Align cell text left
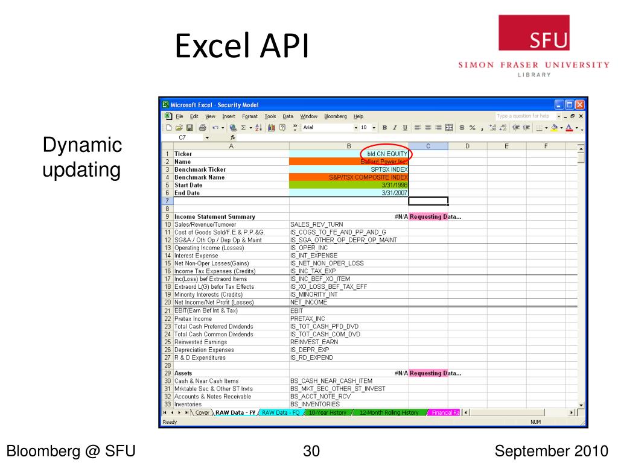The width and height of the screenshot is (618, 463). [x=418, y=128]
